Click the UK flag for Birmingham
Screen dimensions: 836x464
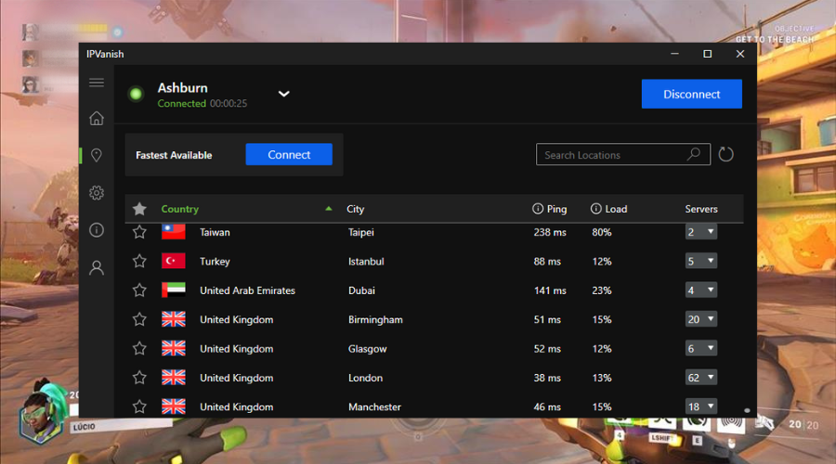174,319
